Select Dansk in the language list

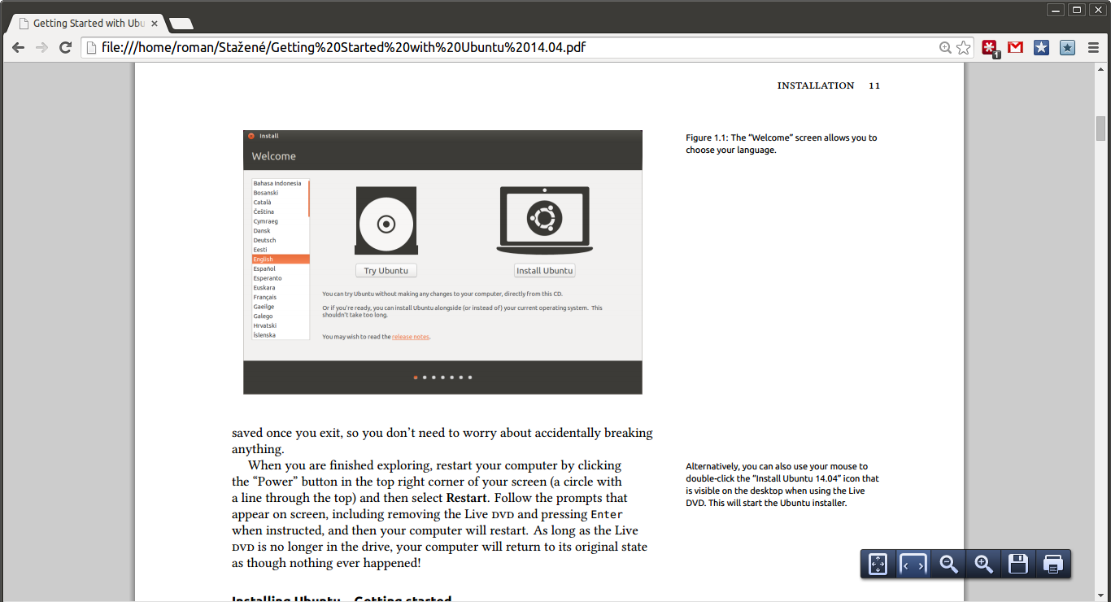pyautogui.click(x=281, y=230)
